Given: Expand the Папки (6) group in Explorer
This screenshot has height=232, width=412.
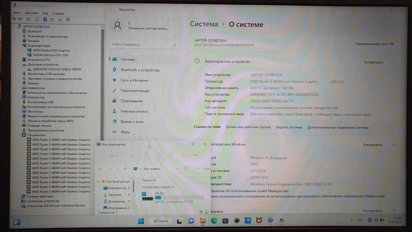Looking at the screenshot, I should pyautogui.click(x=140, y=180).
